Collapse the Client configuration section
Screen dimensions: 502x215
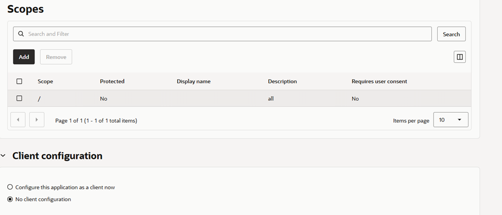(4, 156)
